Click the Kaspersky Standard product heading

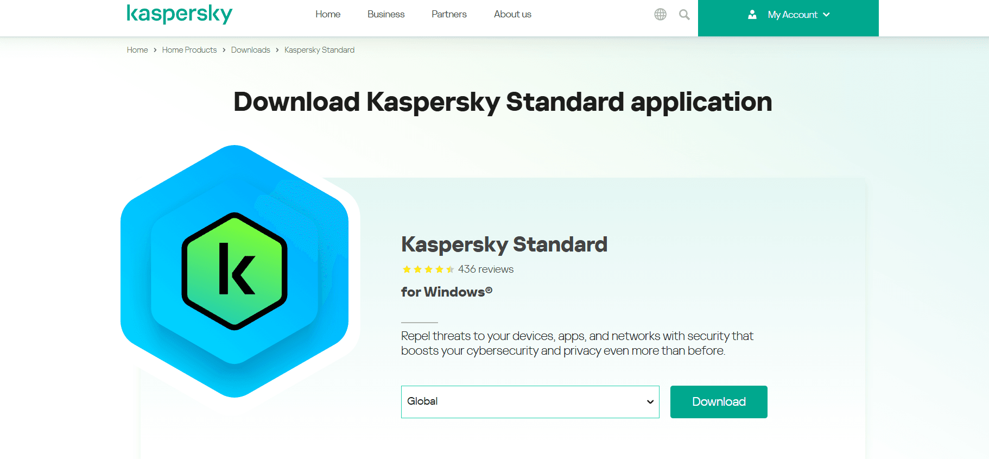click(x=504, y=244)
